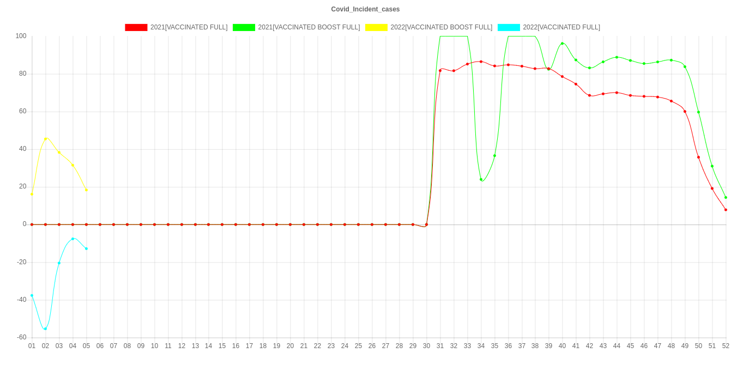Hide the 2022[VACCINATED FULL] series via label
731x365 pixels.
[561, 27]
